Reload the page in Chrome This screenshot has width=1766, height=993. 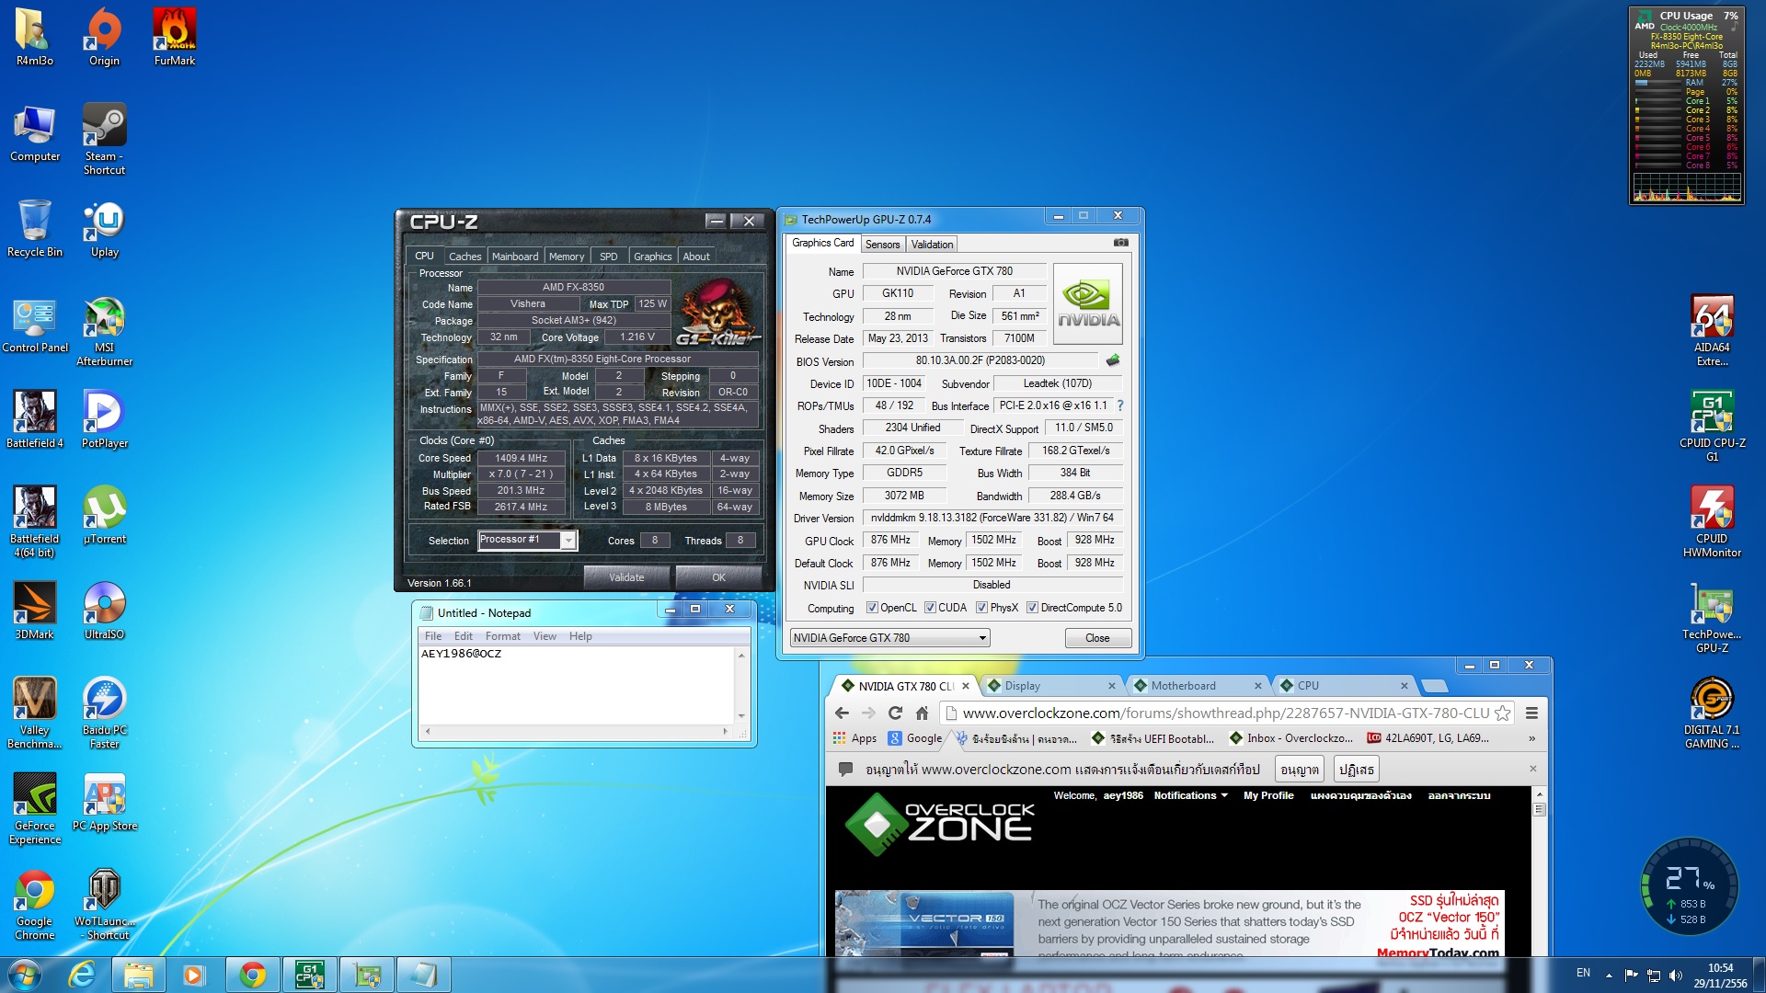tap(895, 713)
